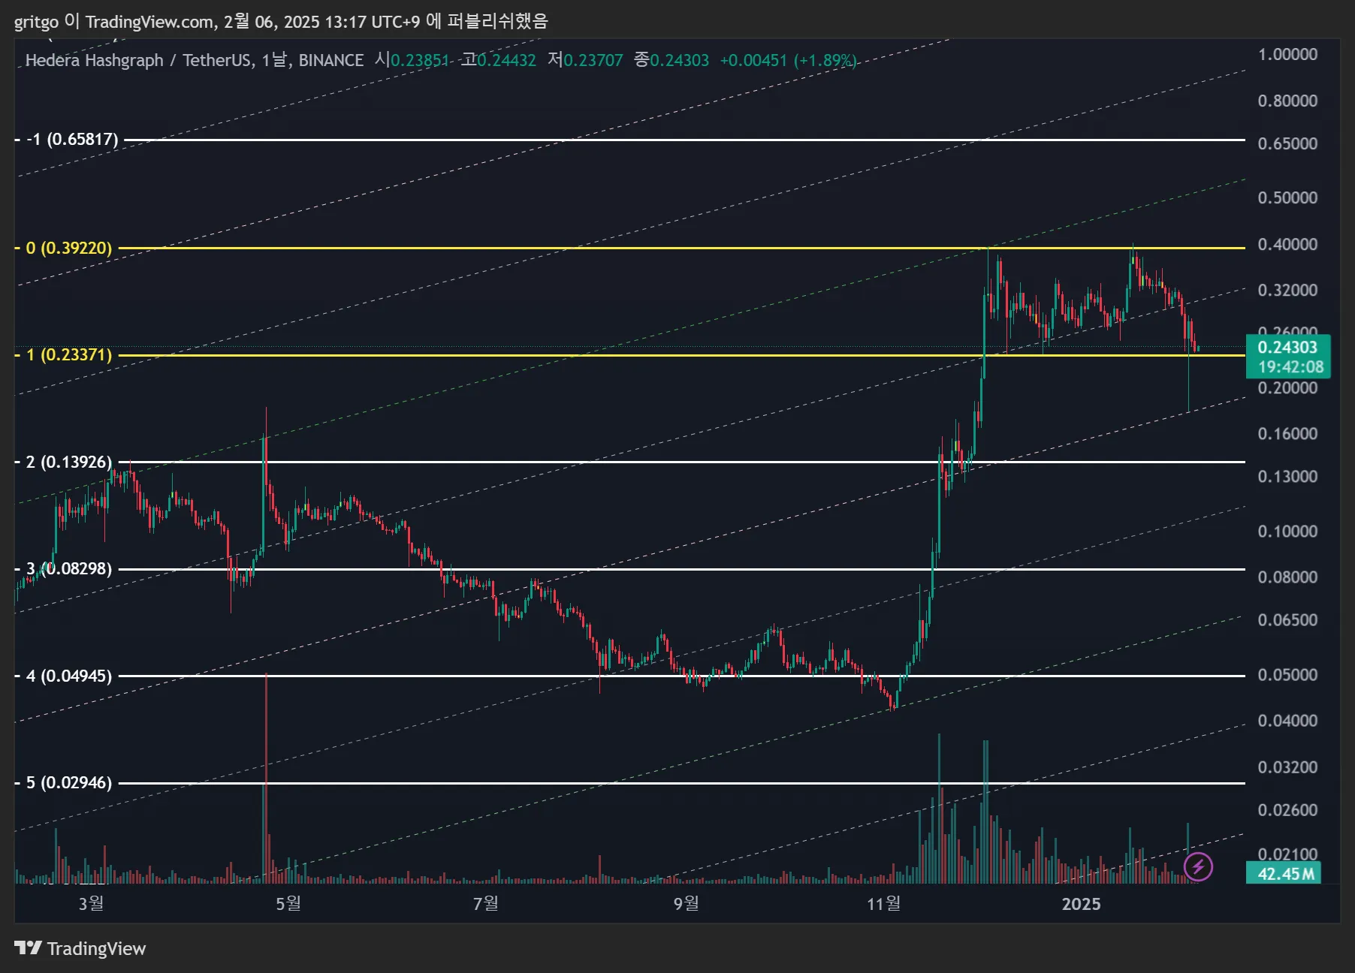Image resolution: width=1355 pixels, height=973 pixels.
Task: Click the 0.50000 price axis label
Action: 1287,198
